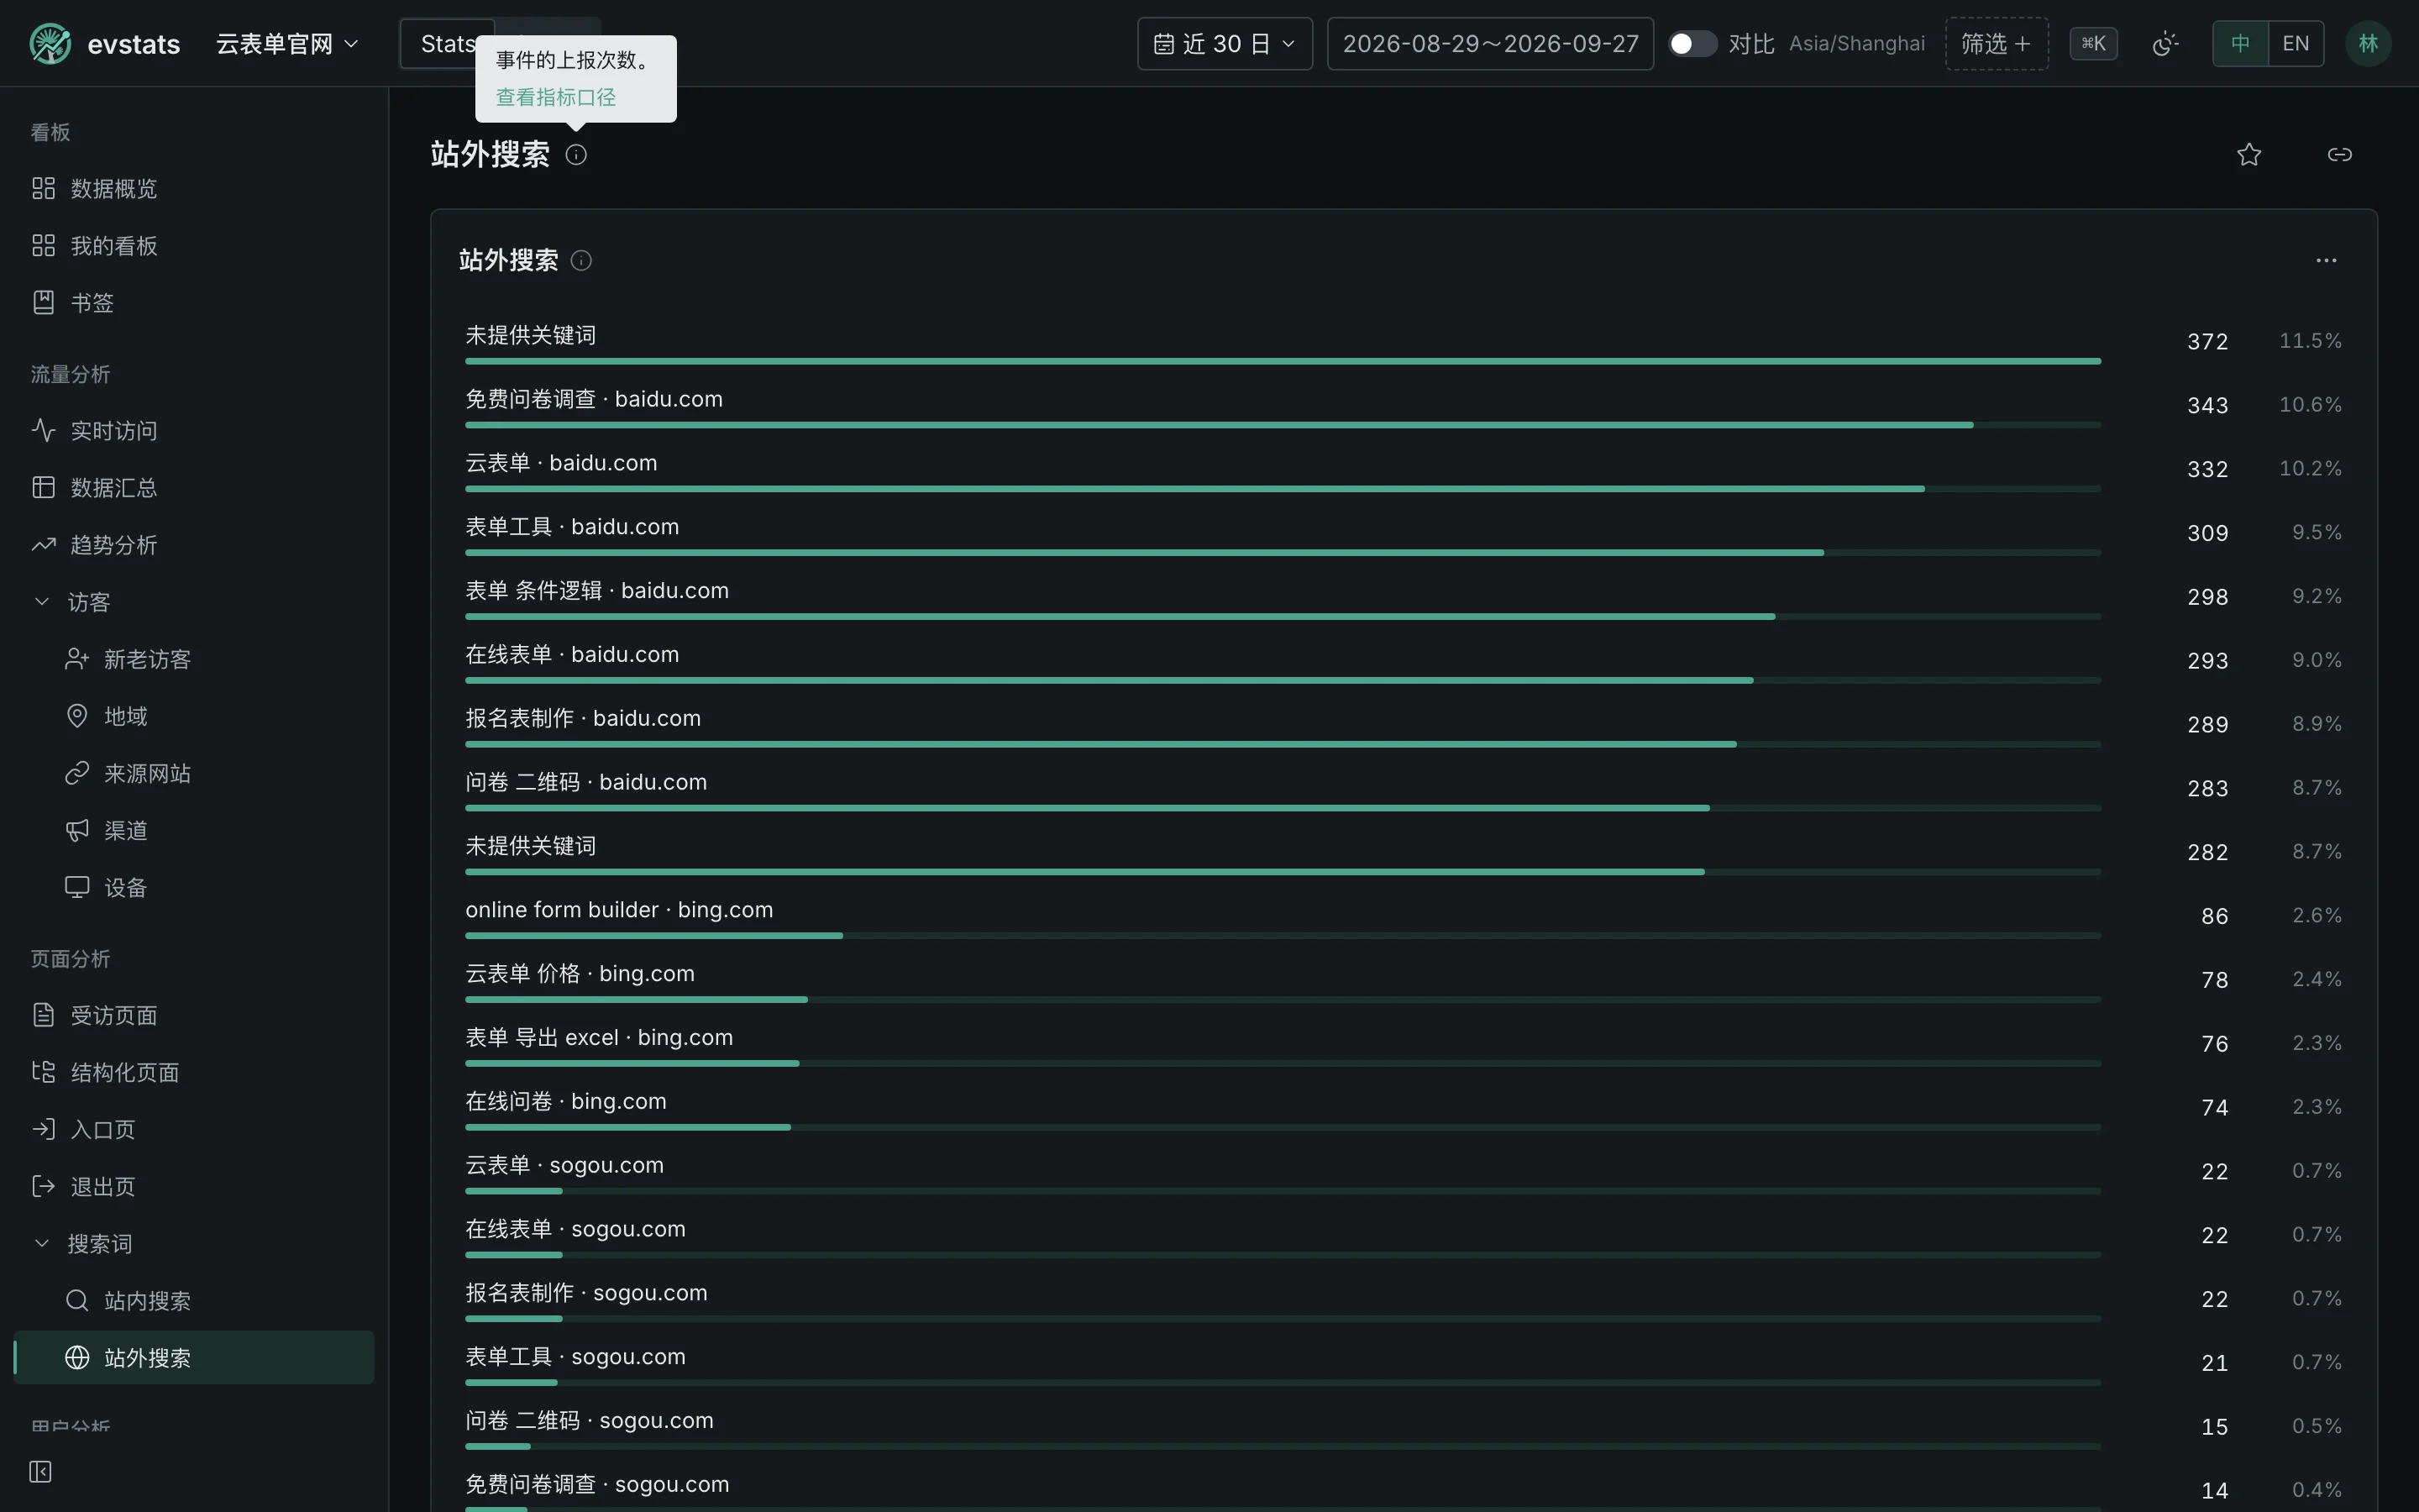Collapse the 搜索词 sidebar group

[194, 1244]
